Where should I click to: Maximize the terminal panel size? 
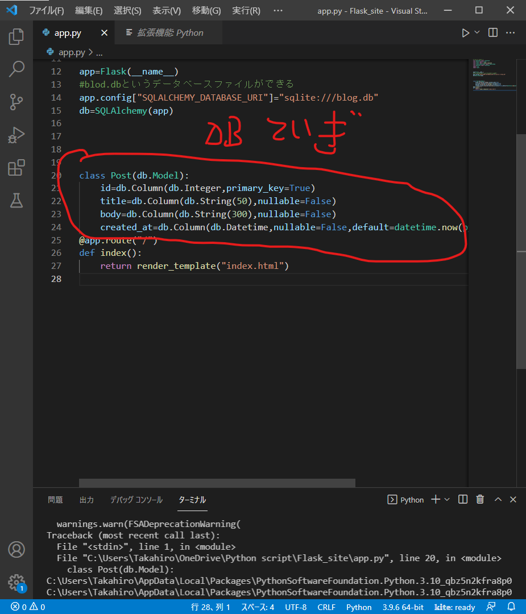(498, 500)
